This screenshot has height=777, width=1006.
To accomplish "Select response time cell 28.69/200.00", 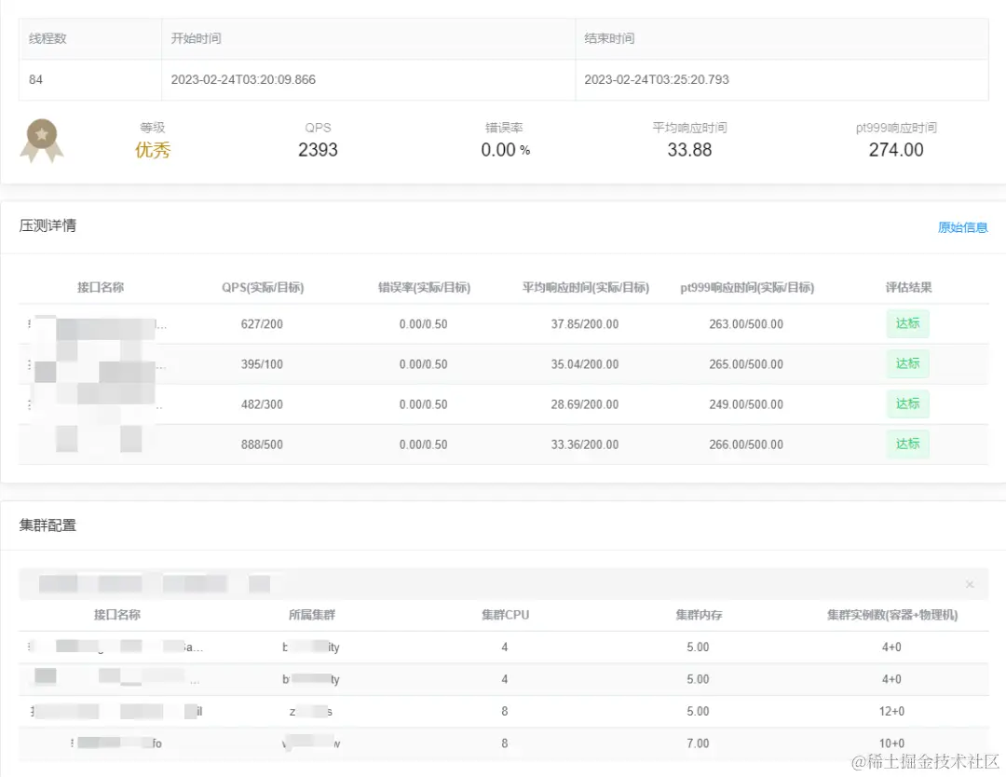I will click(x=584, y=404).
